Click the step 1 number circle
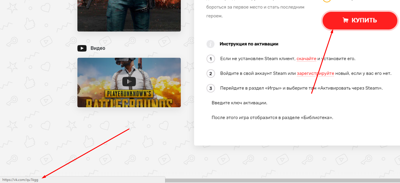This screenshot has width=400, height=183. tap(211, 59)
